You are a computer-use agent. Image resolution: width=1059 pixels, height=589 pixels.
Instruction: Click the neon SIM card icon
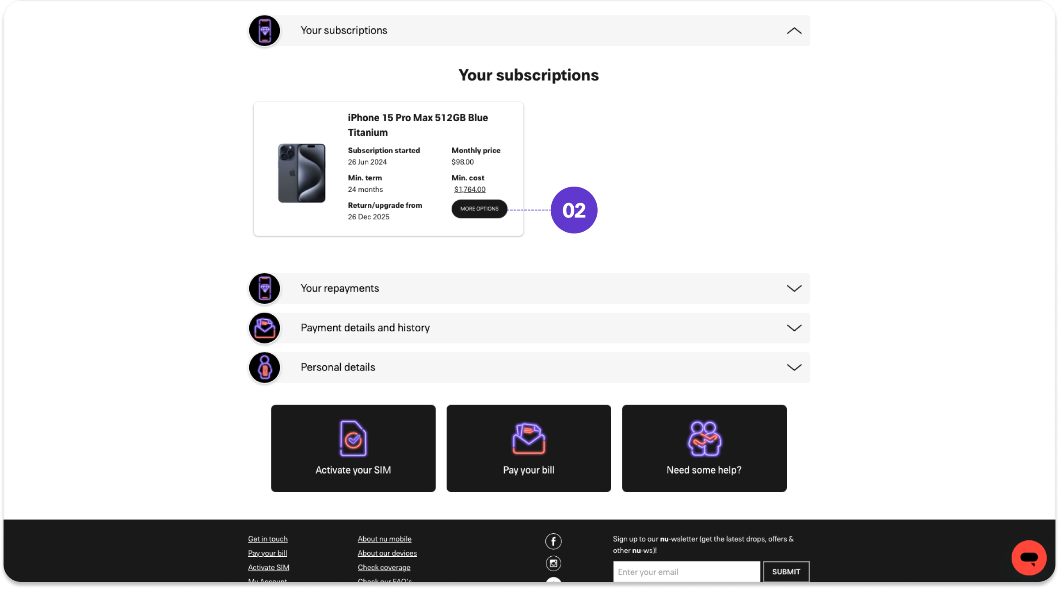353,438
